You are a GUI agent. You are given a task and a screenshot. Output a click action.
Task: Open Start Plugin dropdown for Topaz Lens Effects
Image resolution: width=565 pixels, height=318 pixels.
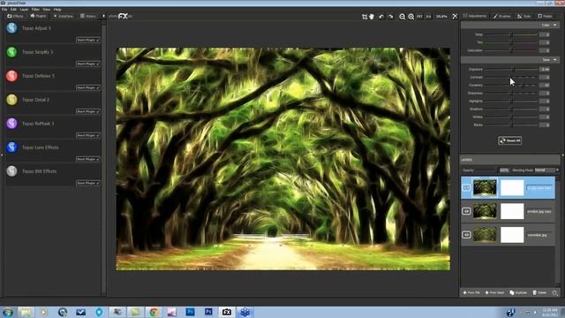[x=88, y=159]
